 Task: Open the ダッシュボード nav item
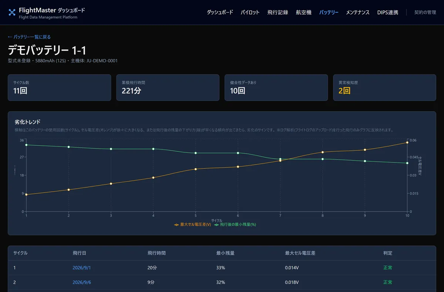coord(220,13)
